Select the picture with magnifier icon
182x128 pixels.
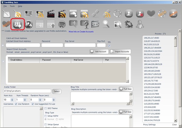click(118, 24)
